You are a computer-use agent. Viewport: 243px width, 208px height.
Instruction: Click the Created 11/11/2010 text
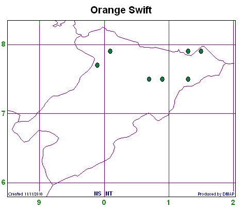(25, 194)
